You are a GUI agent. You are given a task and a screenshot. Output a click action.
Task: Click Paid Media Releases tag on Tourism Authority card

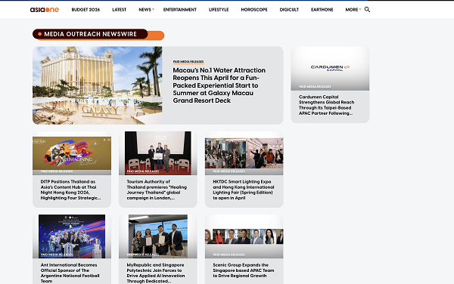click(143, 171)
